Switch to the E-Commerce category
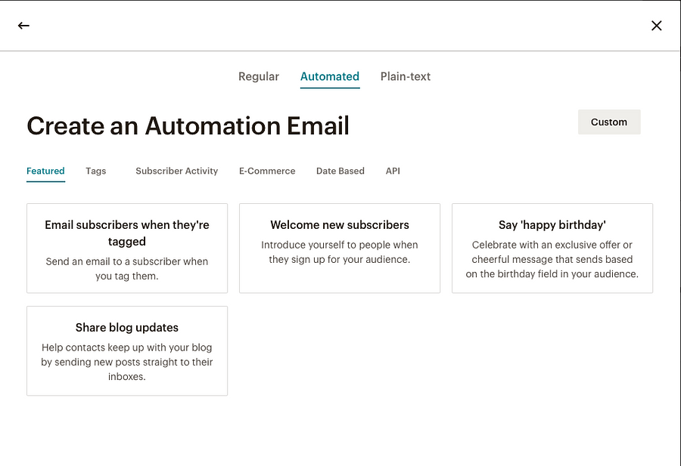681x466 pixels. tap(267, 171)
